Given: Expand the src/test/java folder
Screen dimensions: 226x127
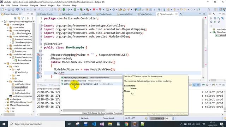Looking at the screenshot, I should coord(5,99).
